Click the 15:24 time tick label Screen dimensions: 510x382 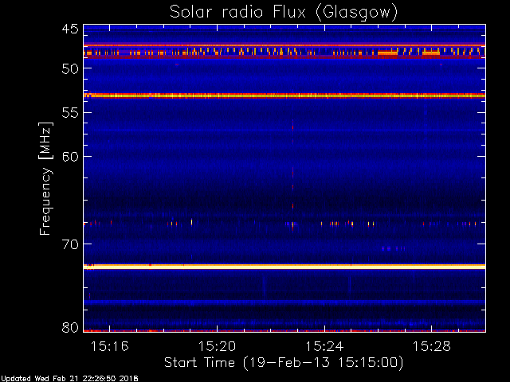(324, 346)
